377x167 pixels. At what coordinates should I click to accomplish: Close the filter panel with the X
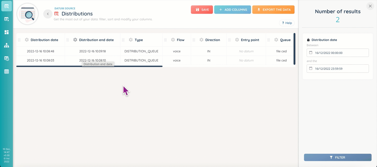tap(370, 6)
